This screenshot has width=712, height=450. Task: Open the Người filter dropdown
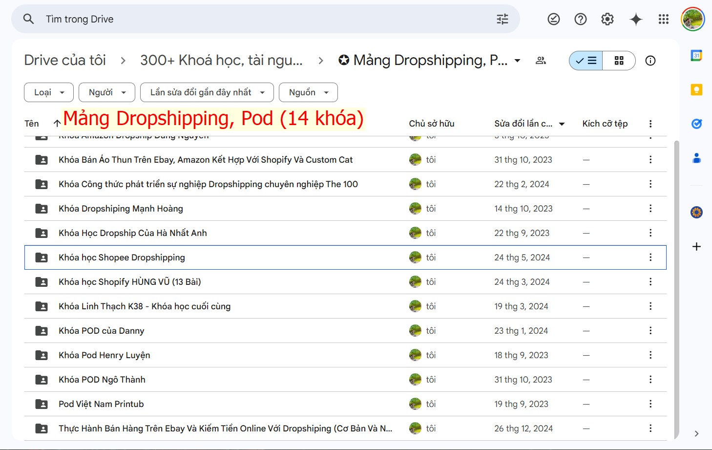(x=107, y=92)
